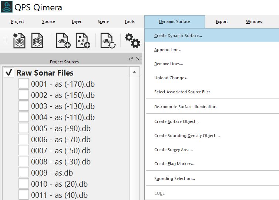Tick the checkbox for 0005 - as (-90).db
Image resolution: width=279 pixels, height=200 pixels.
click(24, 129)
